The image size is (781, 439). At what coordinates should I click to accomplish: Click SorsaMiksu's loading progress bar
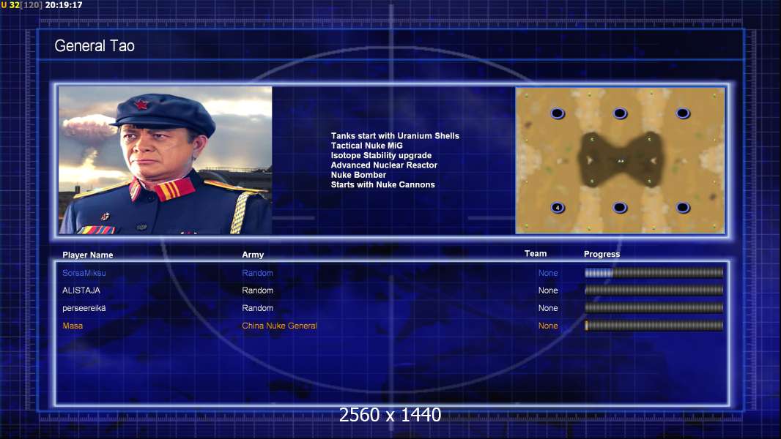coord(654,272)
